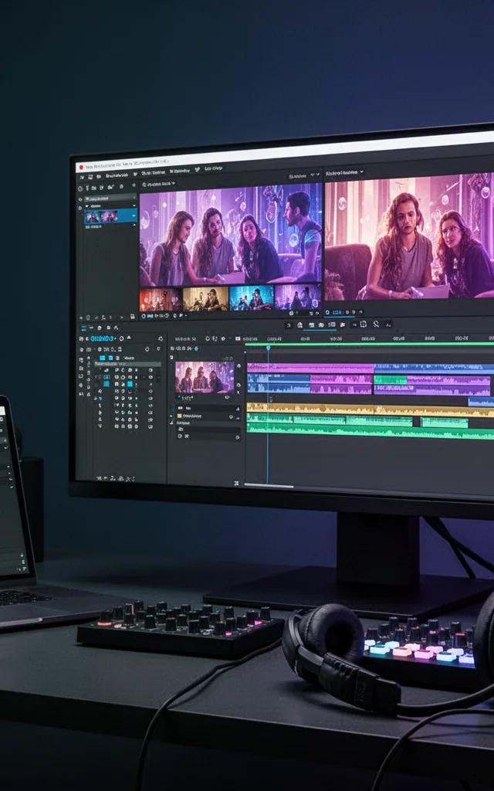Click the timeline track preview thumbnail
Viewport: 494px width, 791px height.
(x=205, y=377)
